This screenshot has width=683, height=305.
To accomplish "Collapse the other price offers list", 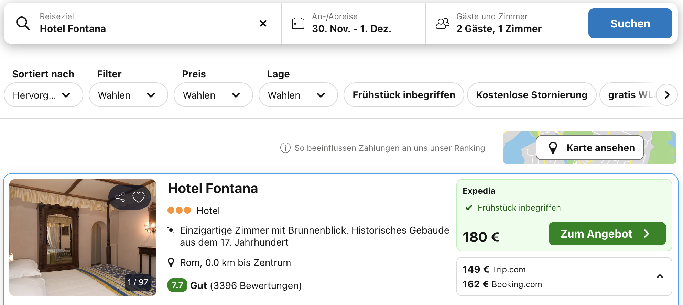I will point(660,276).
